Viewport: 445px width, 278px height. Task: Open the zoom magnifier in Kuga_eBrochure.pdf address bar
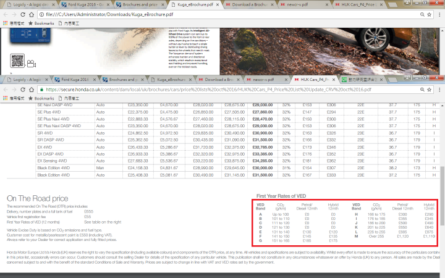(422, 14)
